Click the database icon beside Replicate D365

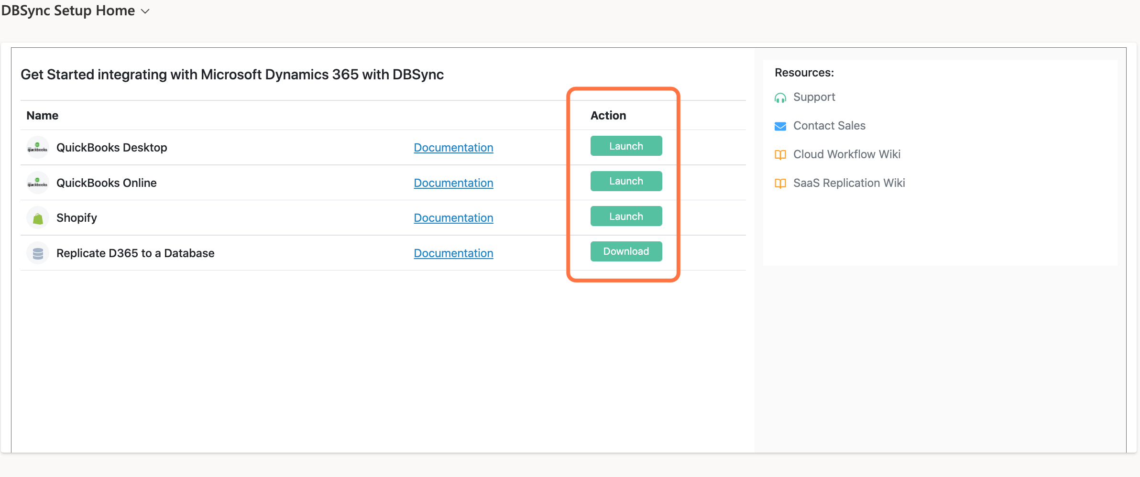pyautogui.click(x=38, y=253)
